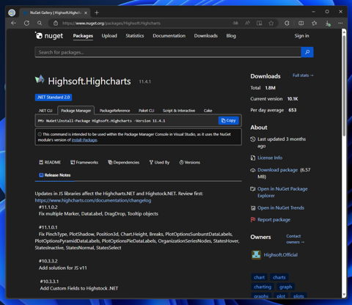
Task: Click the Download package cloud icon
Action: [253, 170]
